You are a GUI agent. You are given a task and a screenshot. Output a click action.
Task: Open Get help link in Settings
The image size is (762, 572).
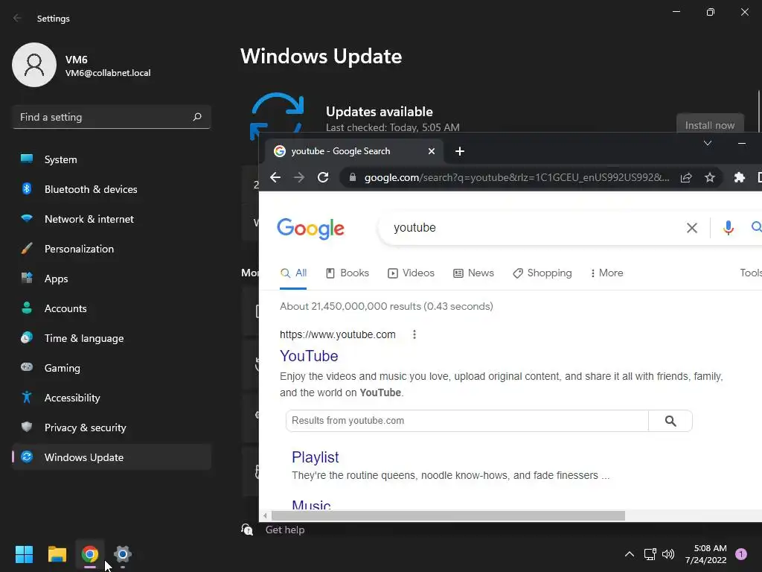point(285,530)
